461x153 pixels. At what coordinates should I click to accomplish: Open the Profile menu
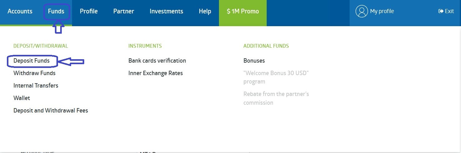tap(89, 11)
